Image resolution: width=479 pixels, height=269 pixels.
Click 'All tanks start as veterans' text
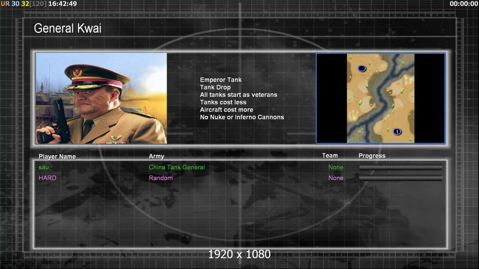tap(239, 95)
